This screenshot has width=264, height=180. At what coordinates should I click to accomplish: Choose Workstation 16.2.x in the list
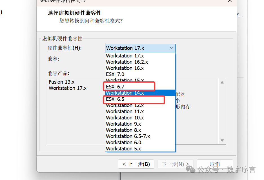140,62
